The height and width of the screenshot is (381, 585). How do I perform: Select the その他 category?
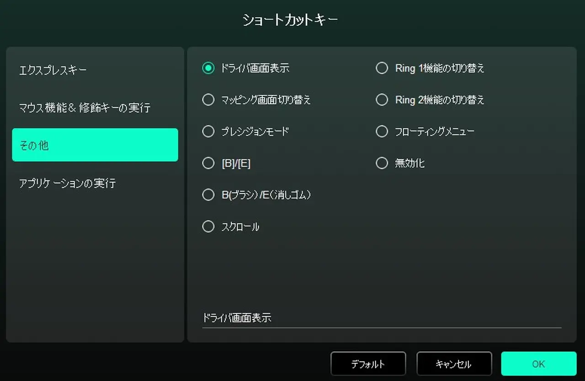[x=95, y=145]
